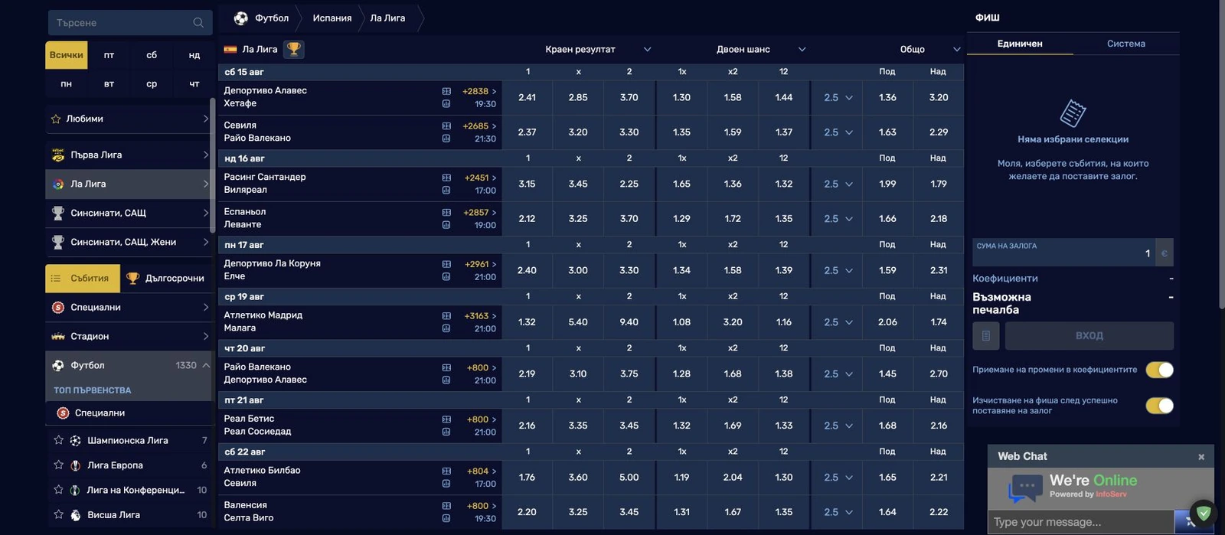Select the вт day filter
The height and width of the screenshot is (535, 1225).
coord(109,83)
